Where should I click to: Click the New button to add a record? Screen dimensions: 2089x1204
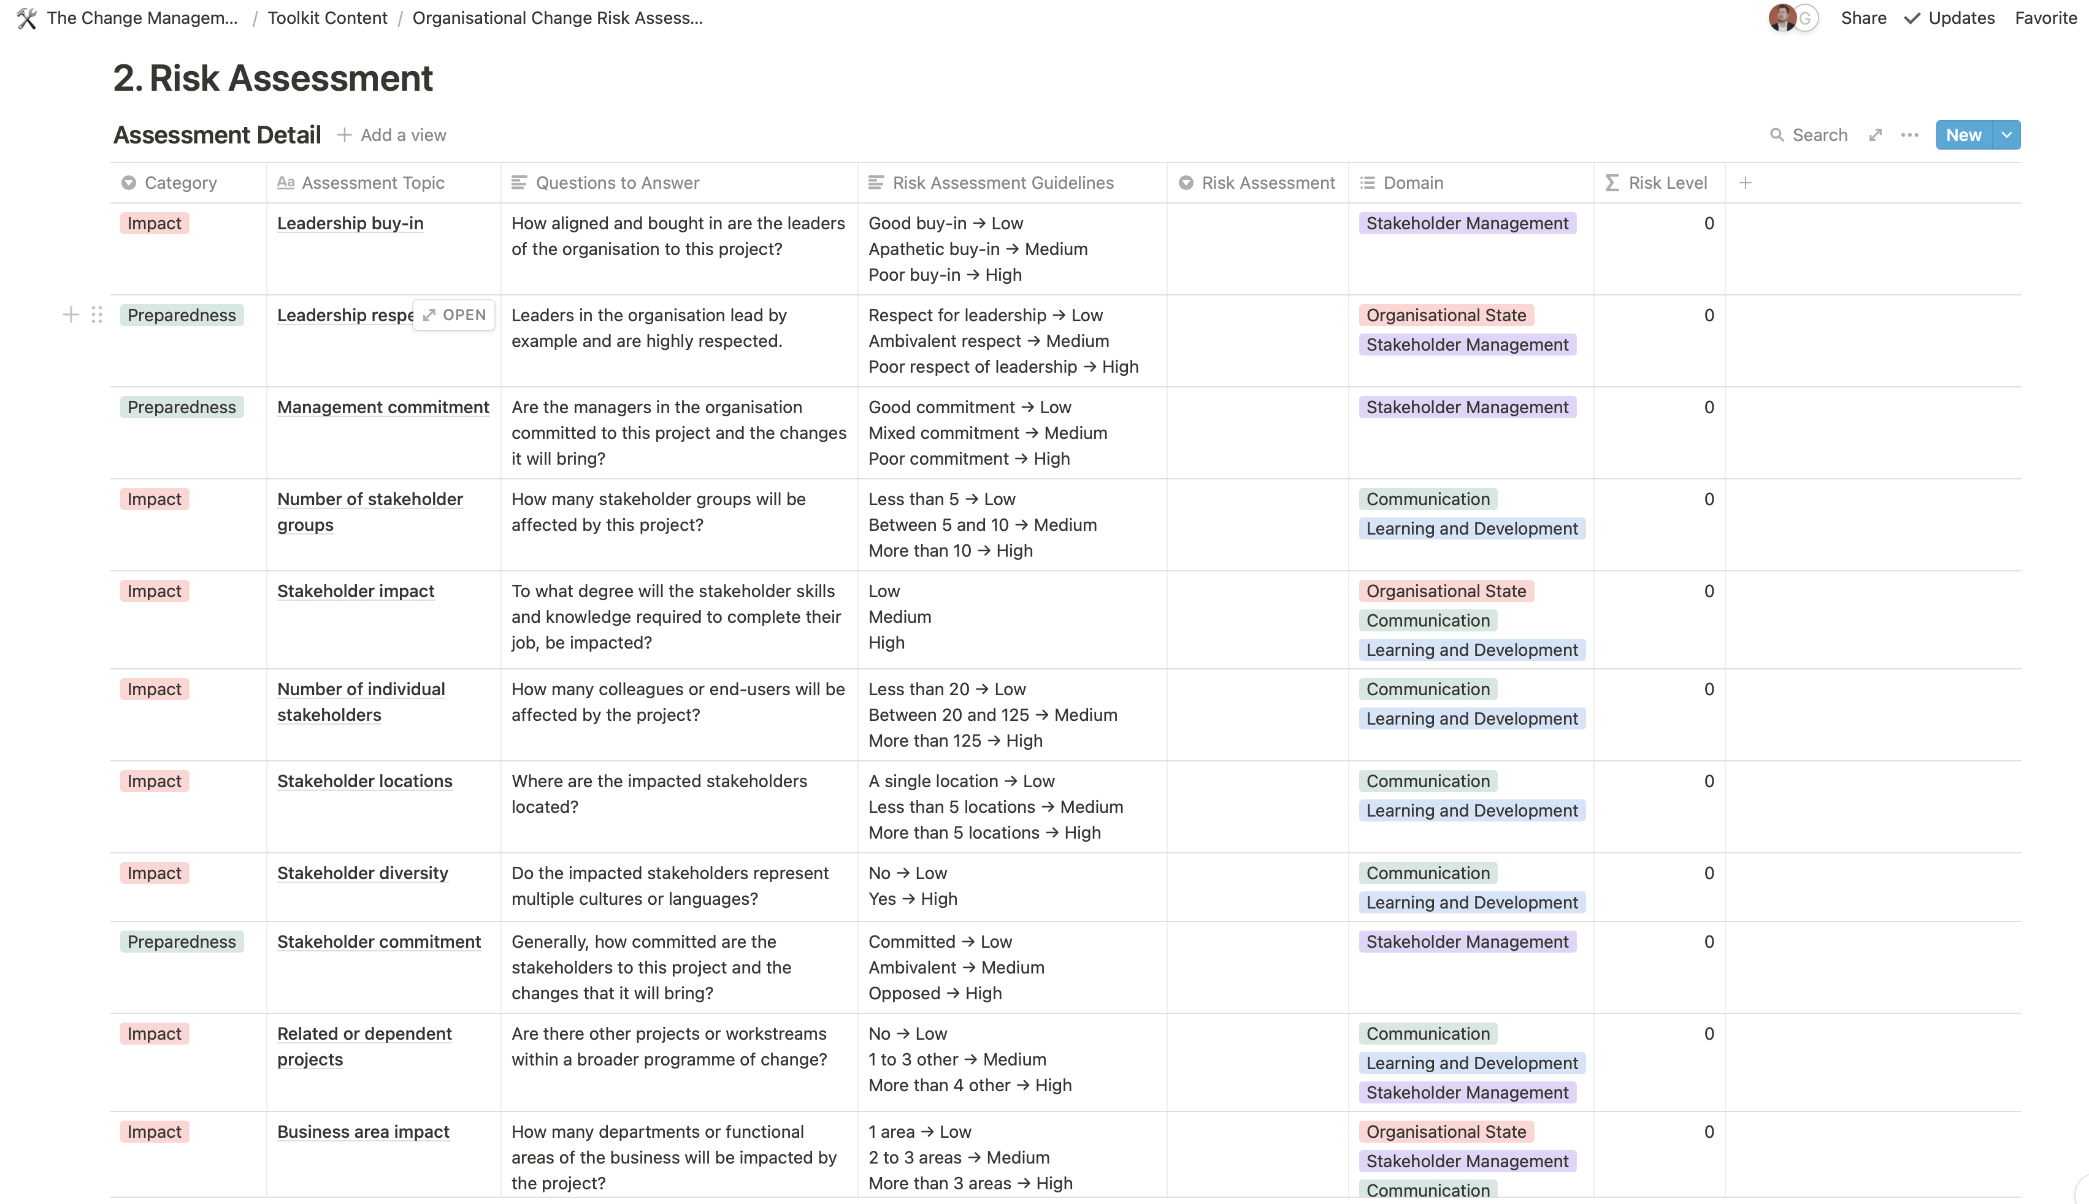pyautogui.click(x=1964, y=134)
